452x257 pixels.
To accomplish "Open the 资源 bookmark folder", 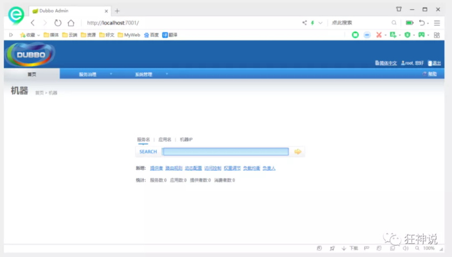I will pyautogui.click(x=88, y=35).
